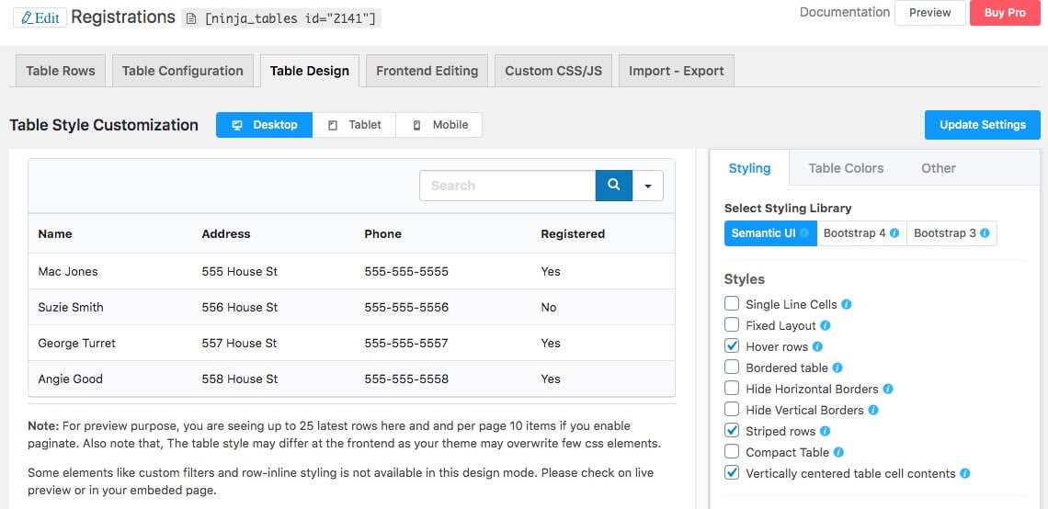Screen dimensions: 1048x509
Task: Disable Striped rows checkbox
Action: [x=732, y=431]
